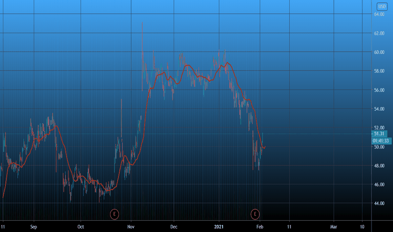Click the 56.00 price axis label
393x232 pixels.
click(x=379, y=90)
